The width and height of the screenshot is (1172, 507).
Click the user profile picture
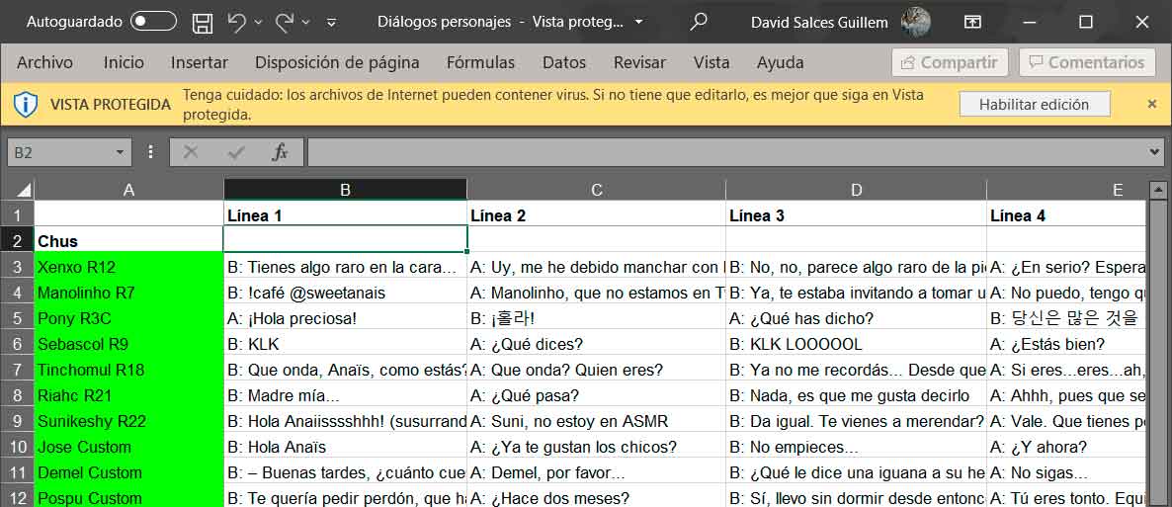click(915, 22)
